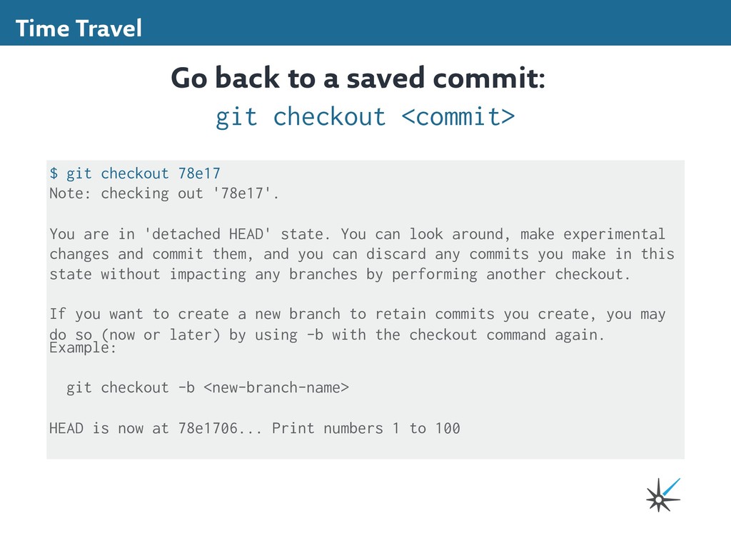Click the line 'state without impacting any branches'

[340, 275]
